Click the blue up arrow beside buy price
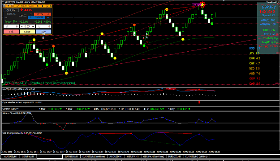 click(48, 17)
